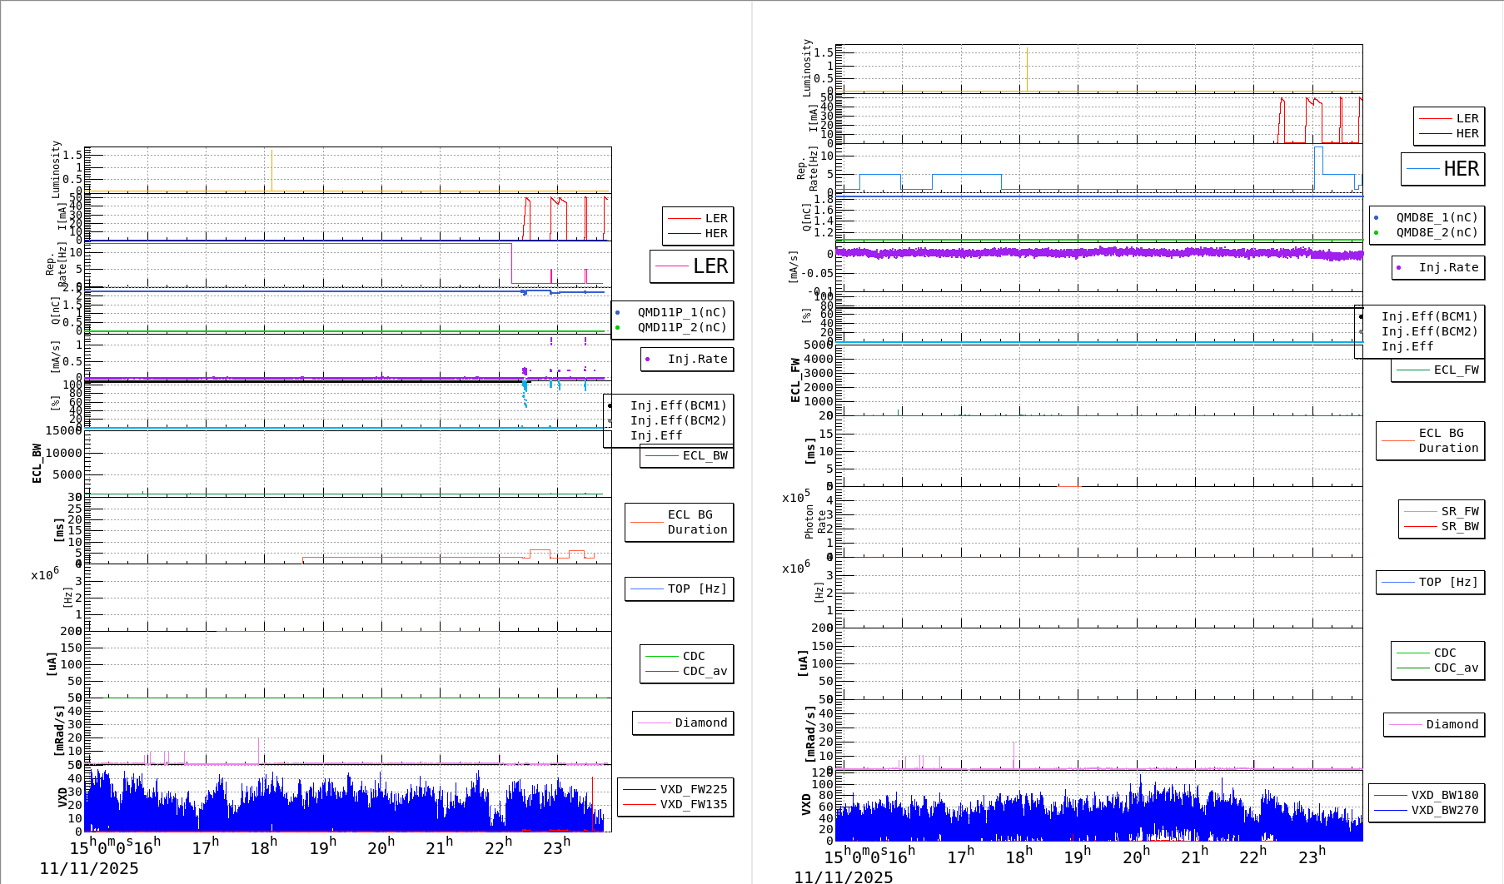Select the ECL_FW y-axis title

(795, 380)
